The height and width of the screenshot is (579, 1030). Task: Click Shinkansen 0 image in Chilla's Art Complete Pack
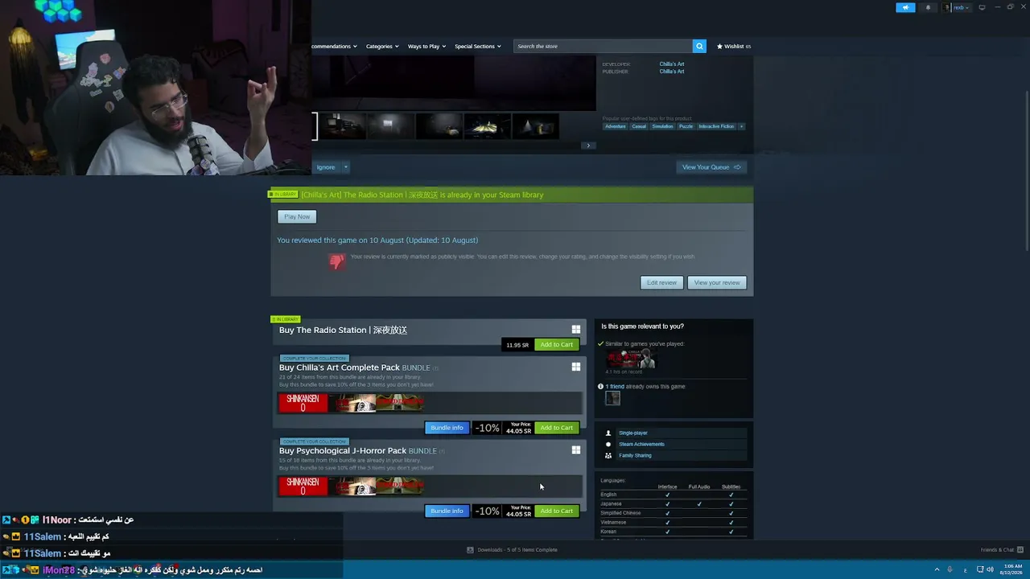click(x=303, y=403)
